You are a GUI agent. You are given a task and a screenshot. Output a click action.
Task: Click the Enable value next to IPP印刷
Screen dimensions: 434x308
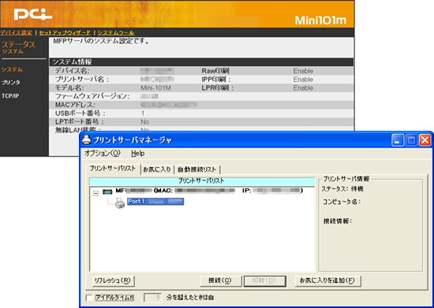303,80
